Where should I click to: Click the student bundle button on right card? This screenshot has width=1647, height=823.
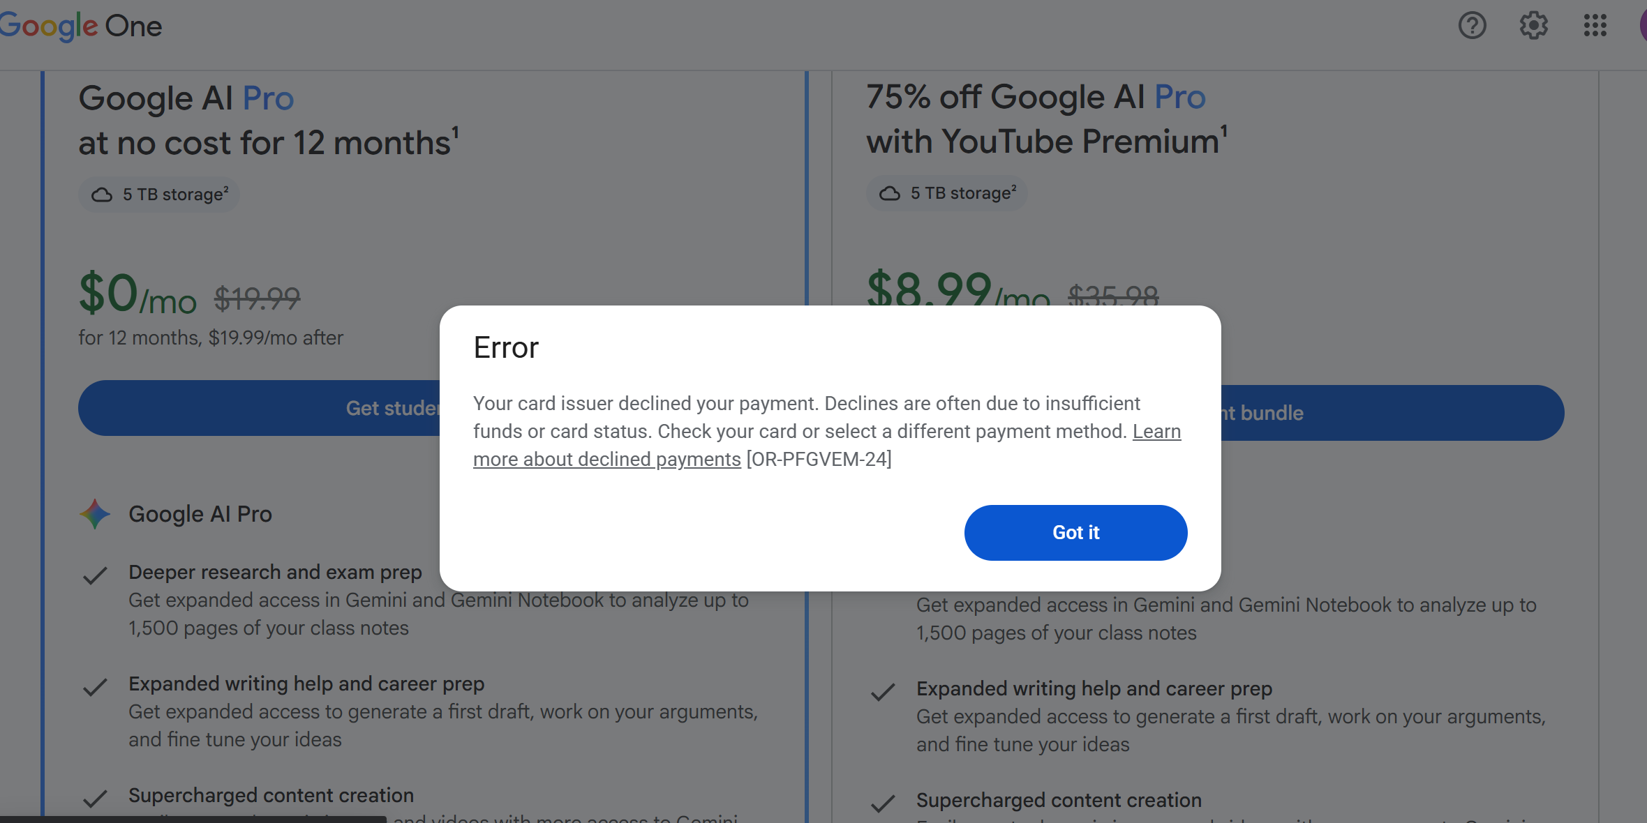click(1392, 413)
